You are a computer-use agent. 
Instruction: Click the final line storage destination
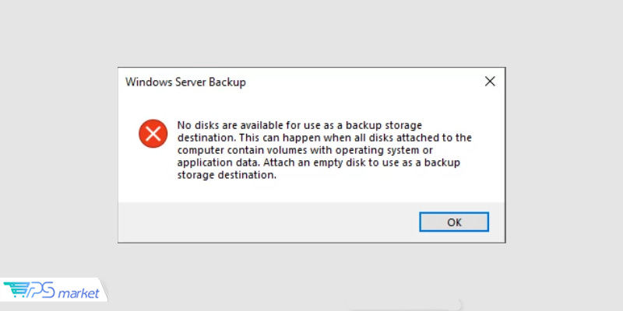tap(226, 175)
